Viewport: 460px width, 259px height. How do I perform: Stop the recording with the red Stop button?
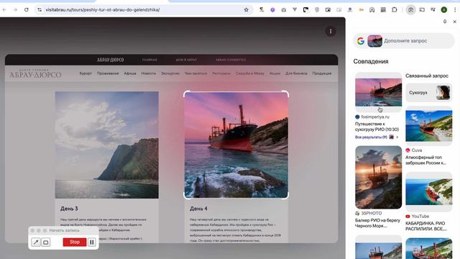pos(75,242)
